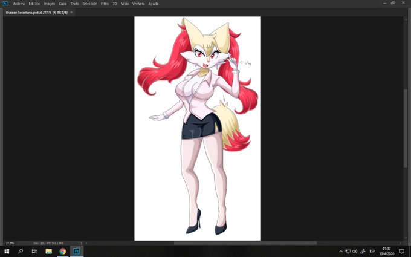The width and height of the screenshot is (411, 257).
Task: Click the Photoshop taskbar icon
Action: click(77, 251)
